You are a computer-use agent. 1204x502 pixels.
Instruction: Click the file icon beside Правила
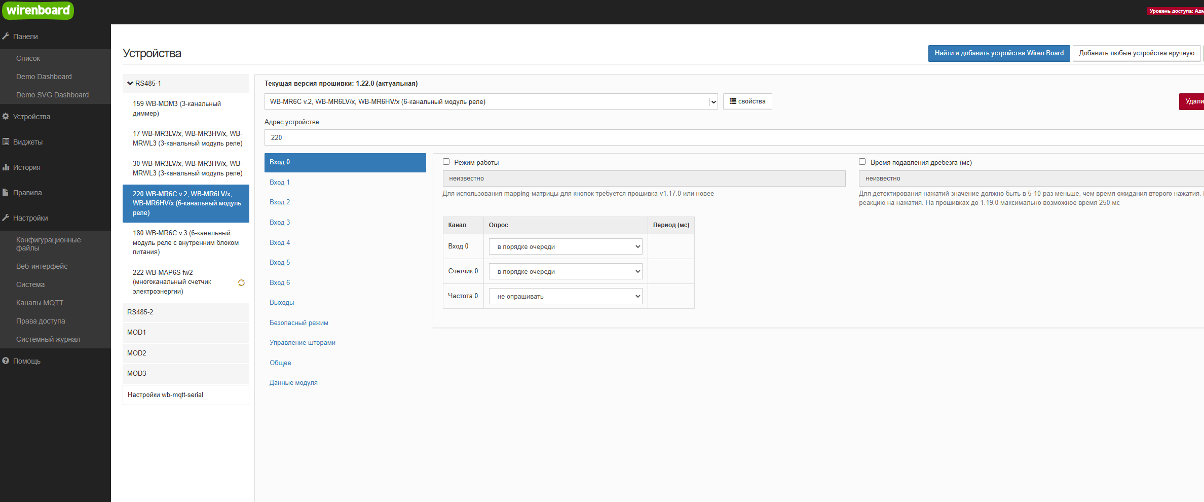(6, 192)
